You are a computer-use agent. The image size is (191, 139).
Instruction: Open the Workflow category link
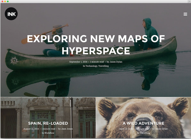pyautogui.click(x=49, y=133)
